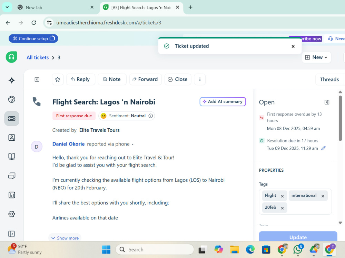345x258 pixels.
Task: Open the Analytics reports icon in sidebar
Action: coord(12,195)
